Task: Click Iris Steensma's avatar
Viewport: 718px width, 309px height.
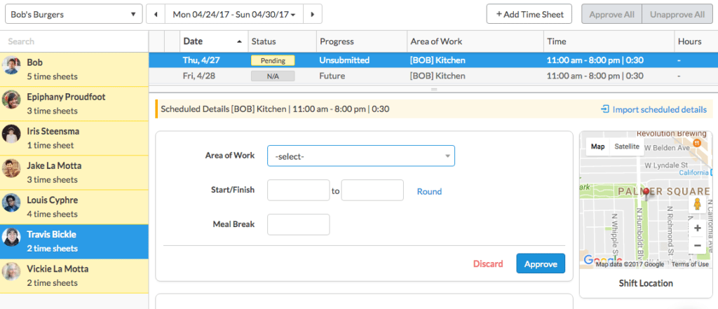Action: click(x=11, y=134)
